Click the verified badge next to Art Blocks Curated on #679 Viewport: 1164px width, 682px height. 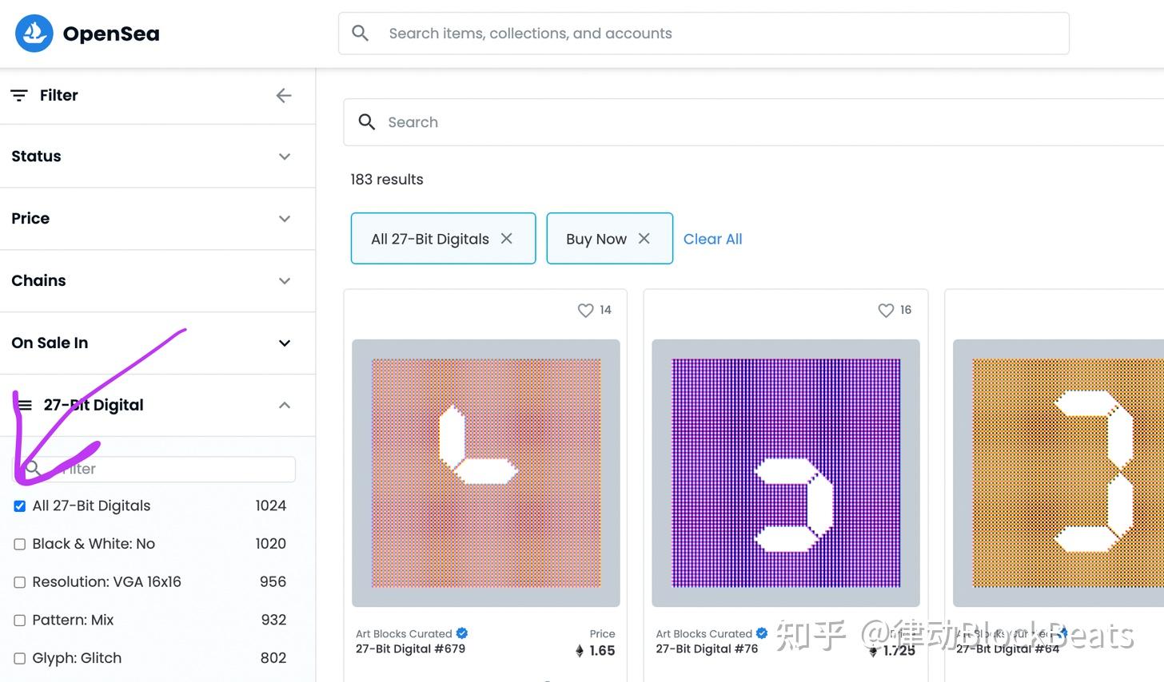pyautogui.click(x=462, y=633)
